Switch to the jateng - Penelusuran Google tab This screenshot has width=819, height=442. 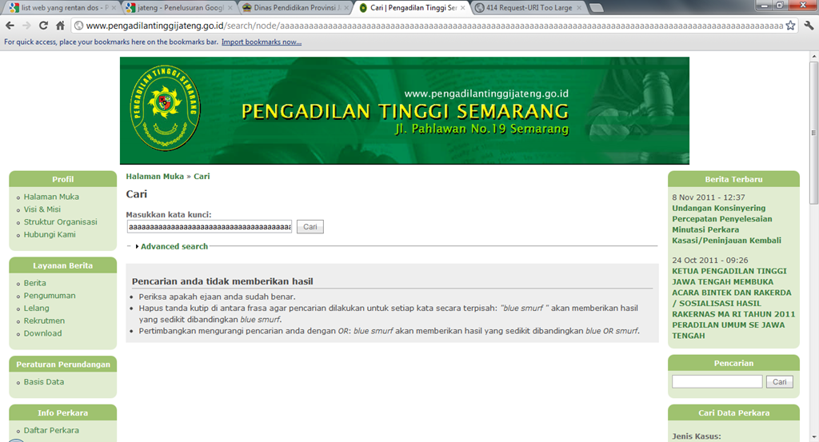[x=178, y=8]
